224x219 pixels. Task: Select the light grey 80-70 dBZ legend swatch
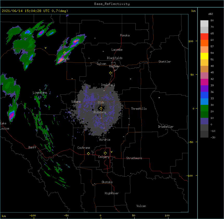(204, 23)
